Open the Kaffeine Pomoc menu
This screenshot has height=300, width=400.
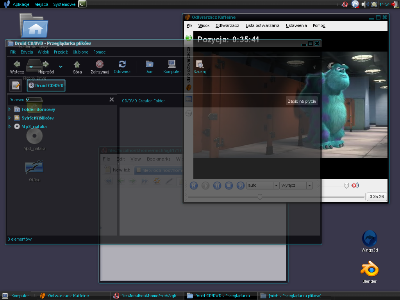pyautogui.click(x=319, y=25)
